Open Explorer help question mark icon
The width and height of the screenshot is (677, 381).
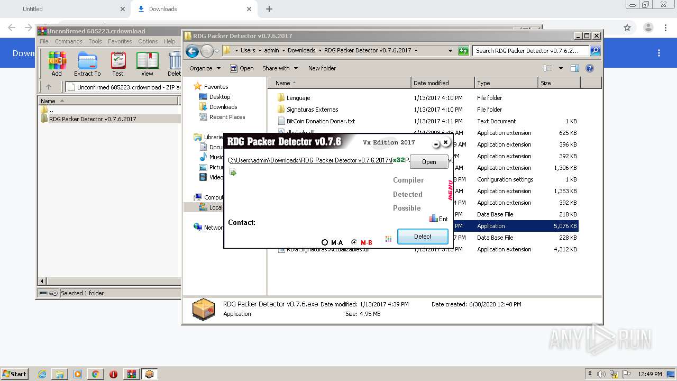click(x=590, y=68)
